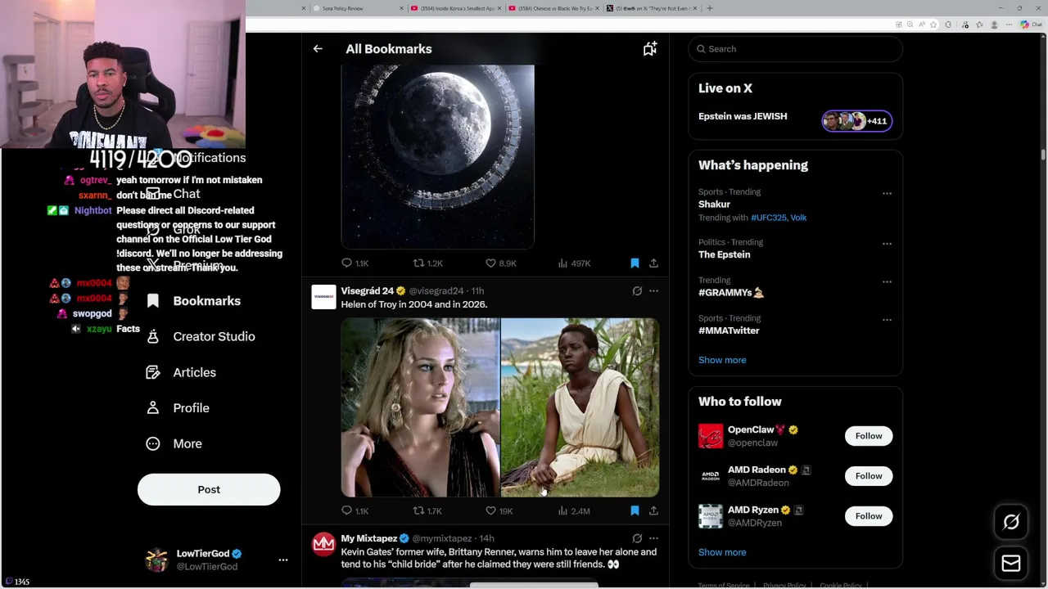The height and width of the screenshot is (589, 1048).
Task: Follow the OpenClaw account
Action: coord(869,436)
